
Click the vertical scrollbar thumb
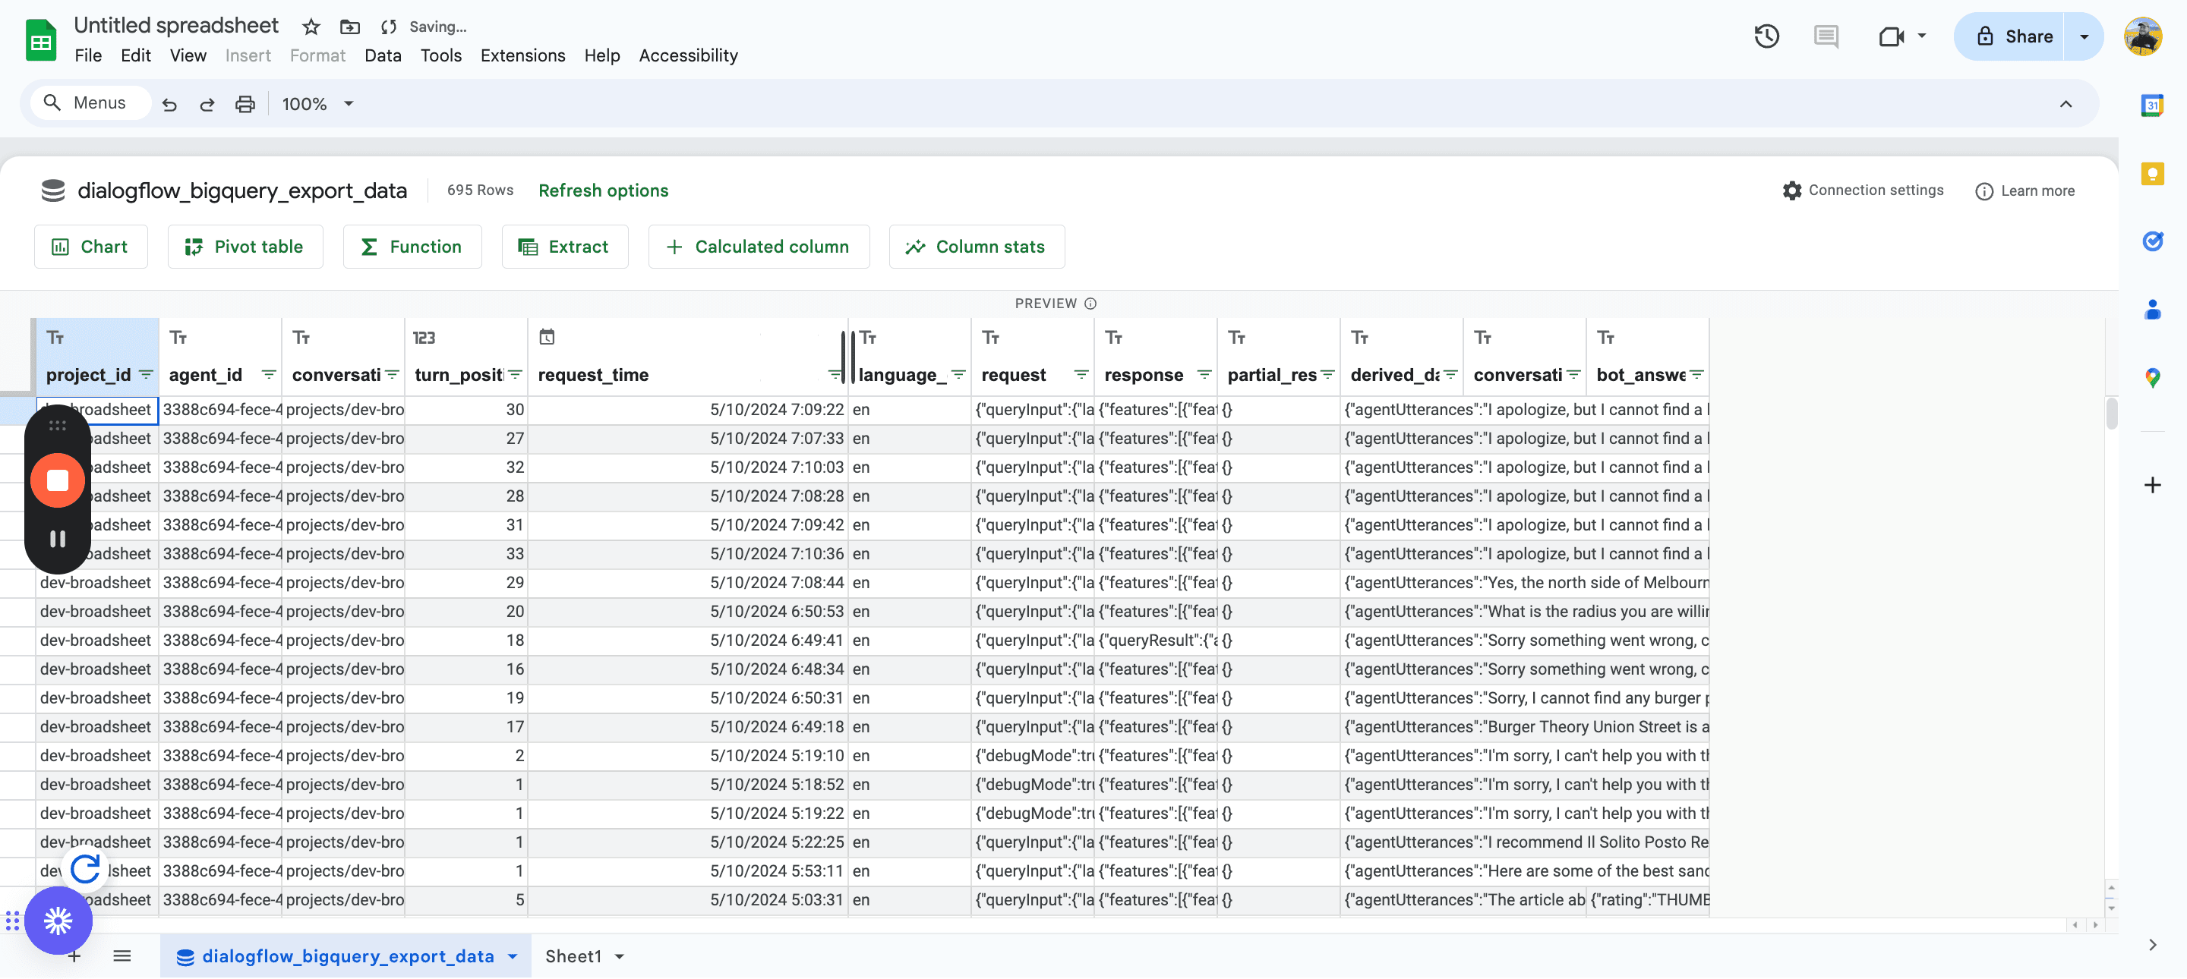click(x=2111, y=414)
